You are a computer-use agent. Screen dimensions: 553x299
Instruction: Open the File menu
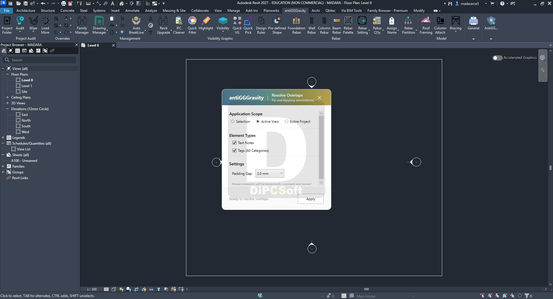7,11
